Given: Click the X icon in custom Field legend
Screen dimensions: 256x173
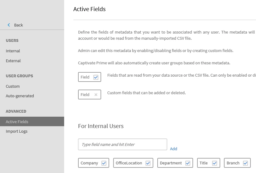Looking at the screenshot, I should pyautogui.click(x=96, y=95).
